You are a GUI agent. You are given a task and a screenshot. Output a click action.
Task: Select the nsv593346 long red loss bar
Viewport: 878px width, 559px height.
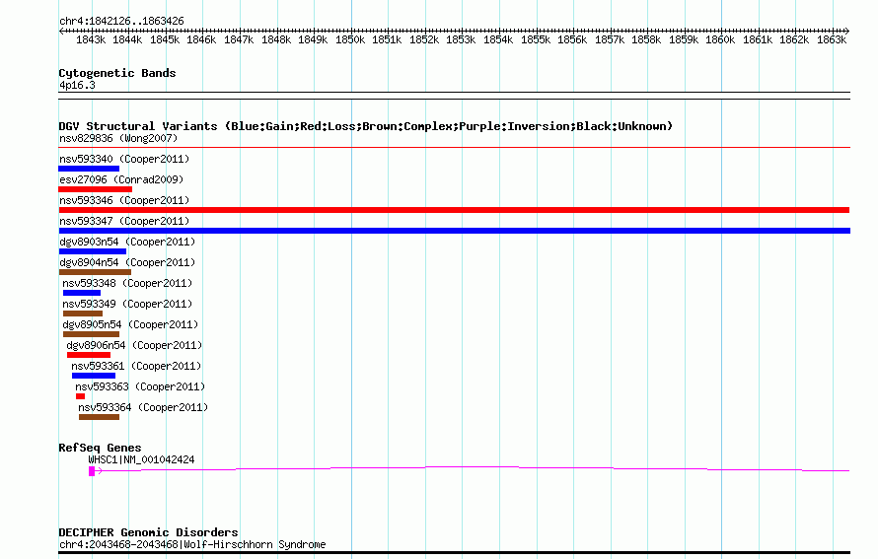coord(454,210)
